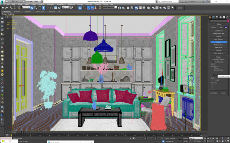The image size is (230, 143).
Task: Click Save File icon in quick access bar
Action: pyautogui.click(x=12, y=2)
